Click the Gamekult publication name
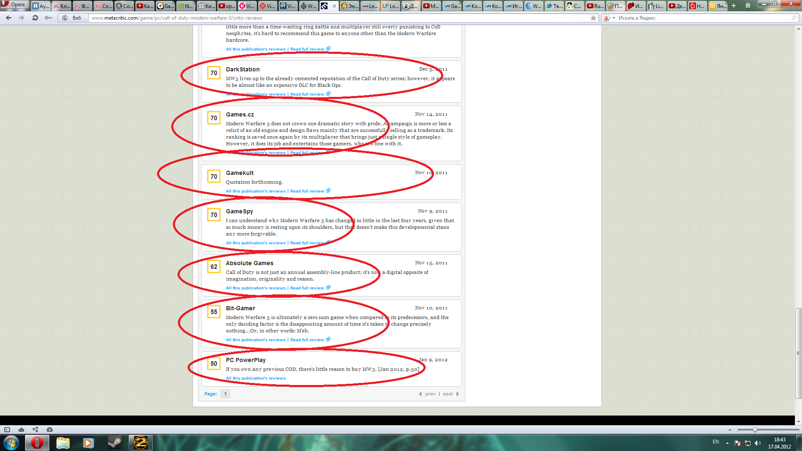The image size is (802, 451). (240, 173)
